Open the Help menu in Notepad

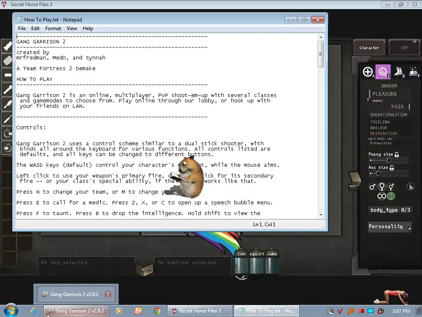coord(88,28)
